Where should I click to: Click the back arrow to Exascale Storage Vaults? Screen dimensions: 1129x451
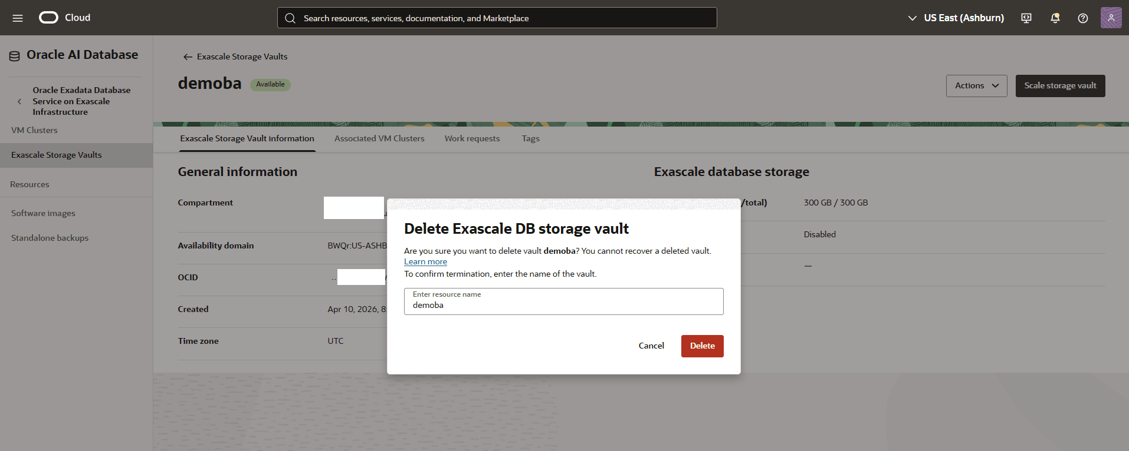coord(188,57)
